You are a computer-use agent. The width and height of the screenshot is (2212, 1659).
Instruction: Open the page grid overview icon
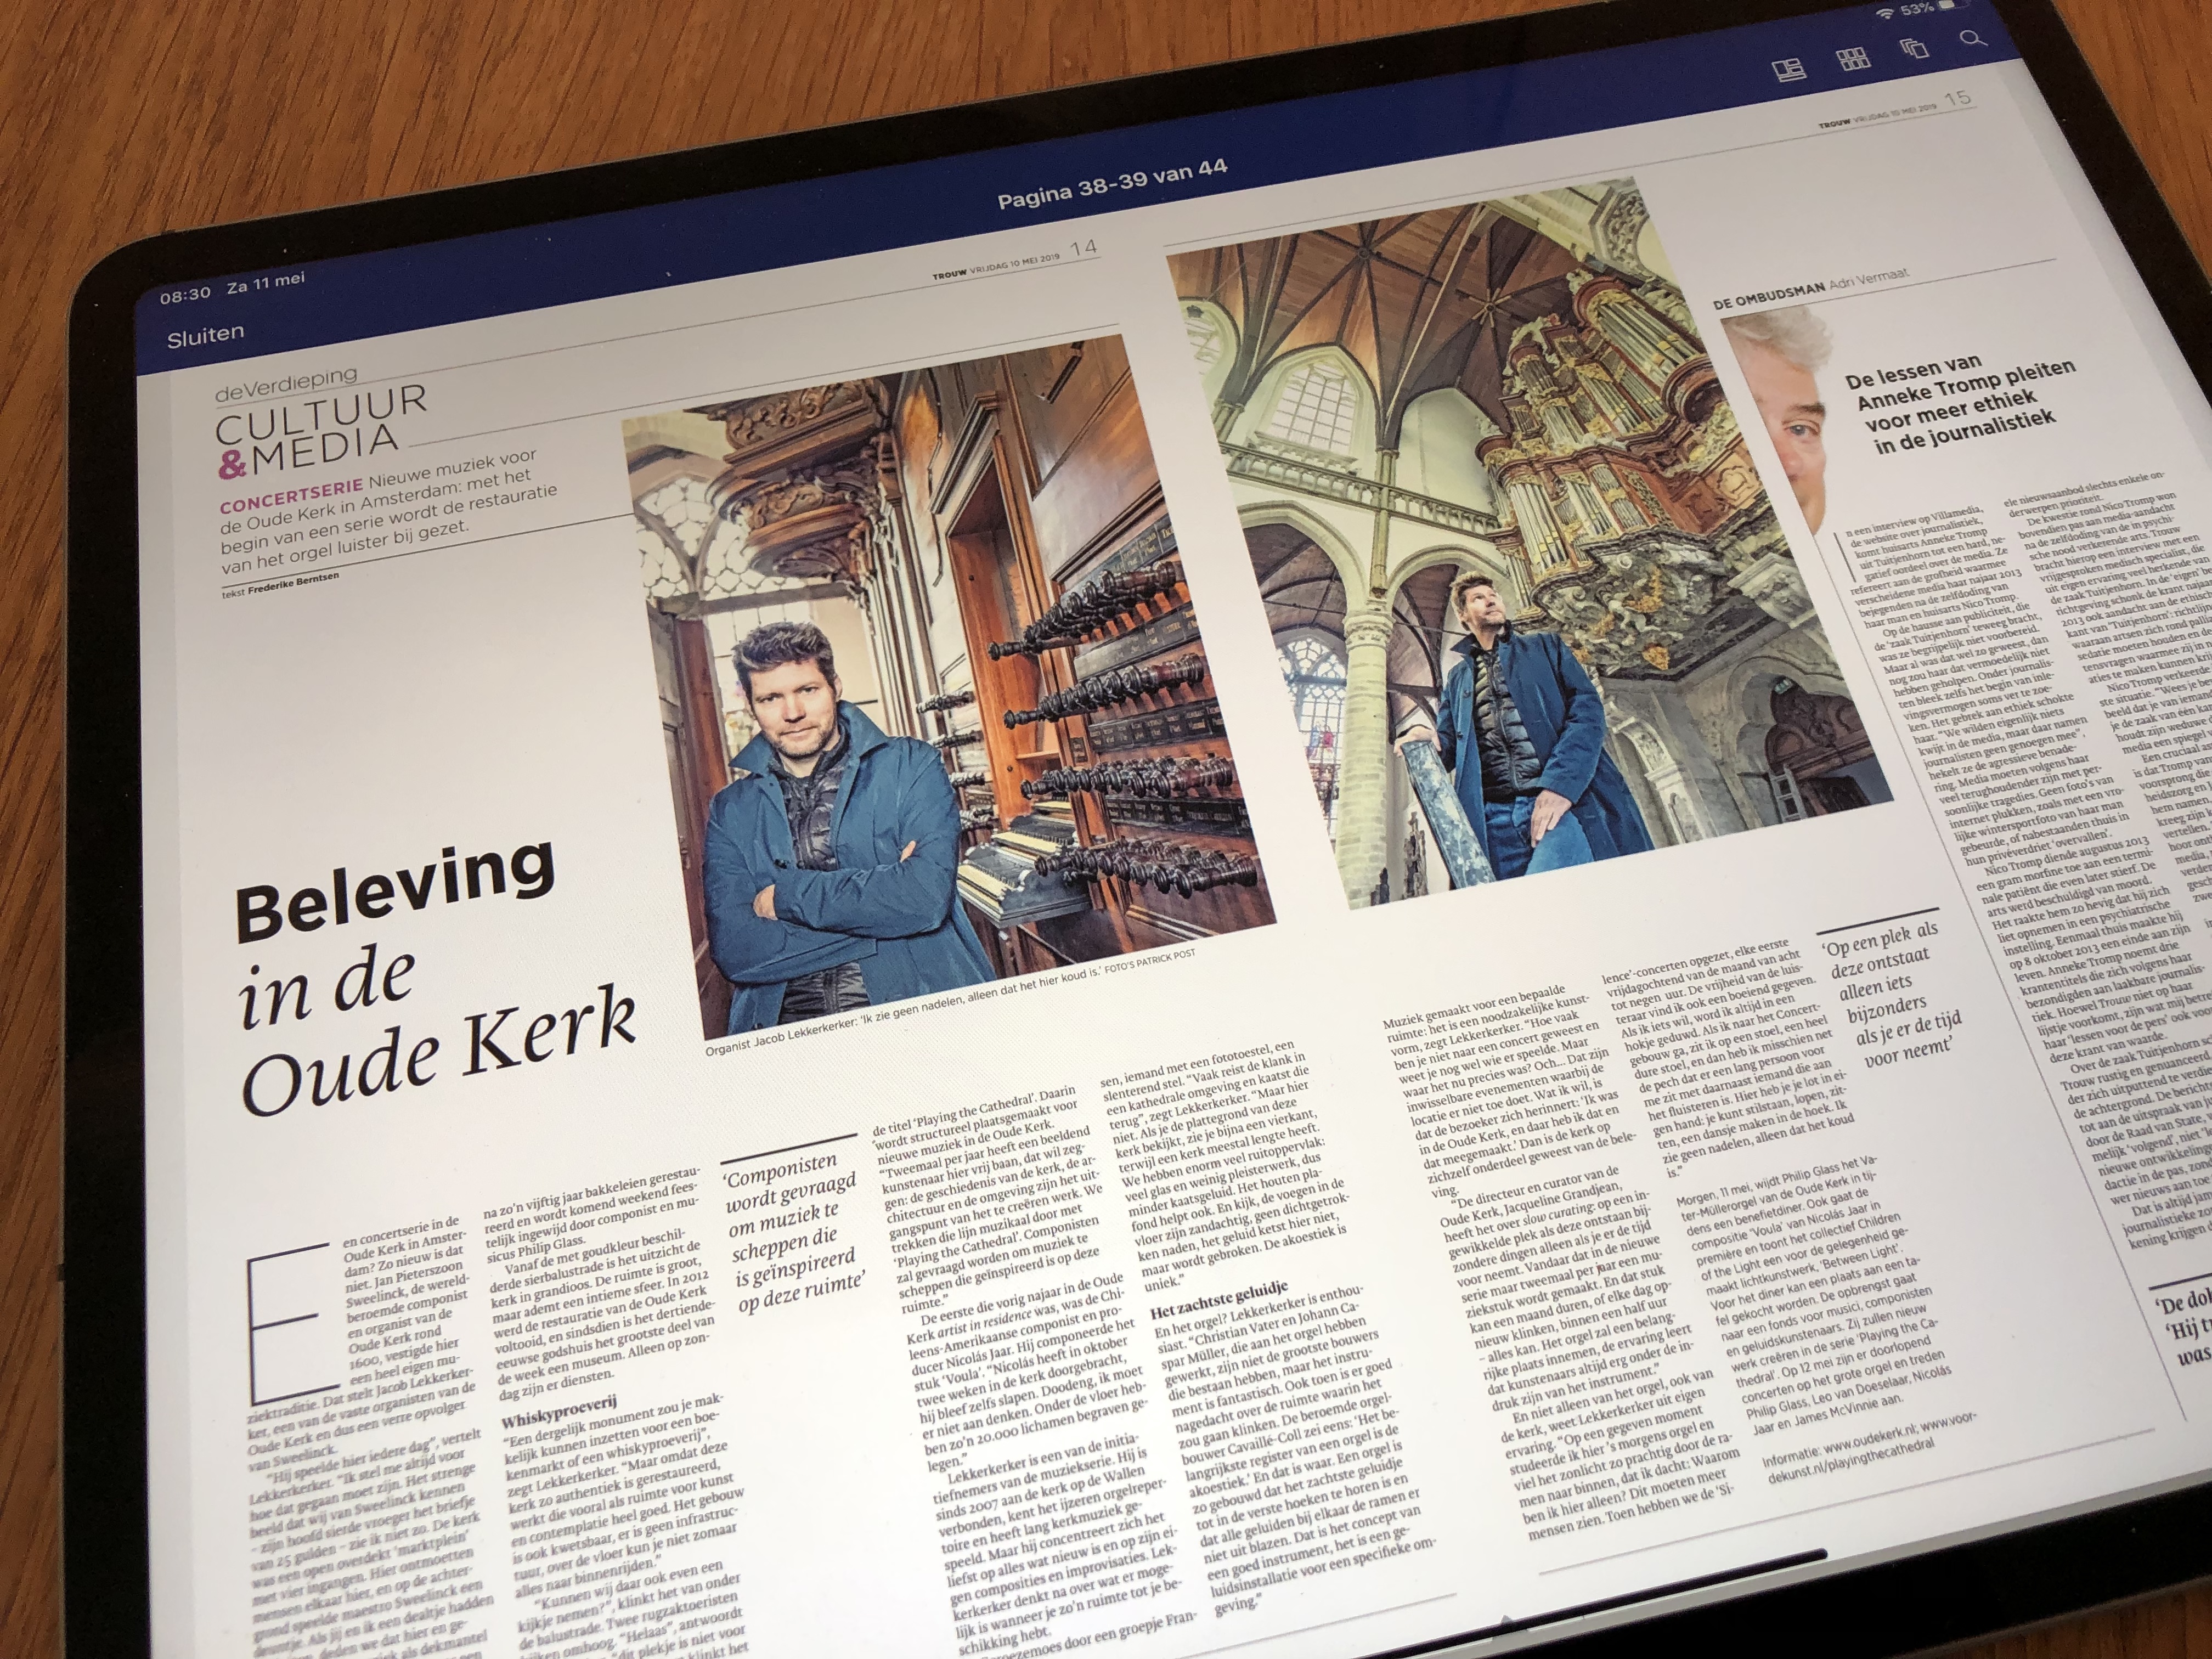tap(1853, 59)
